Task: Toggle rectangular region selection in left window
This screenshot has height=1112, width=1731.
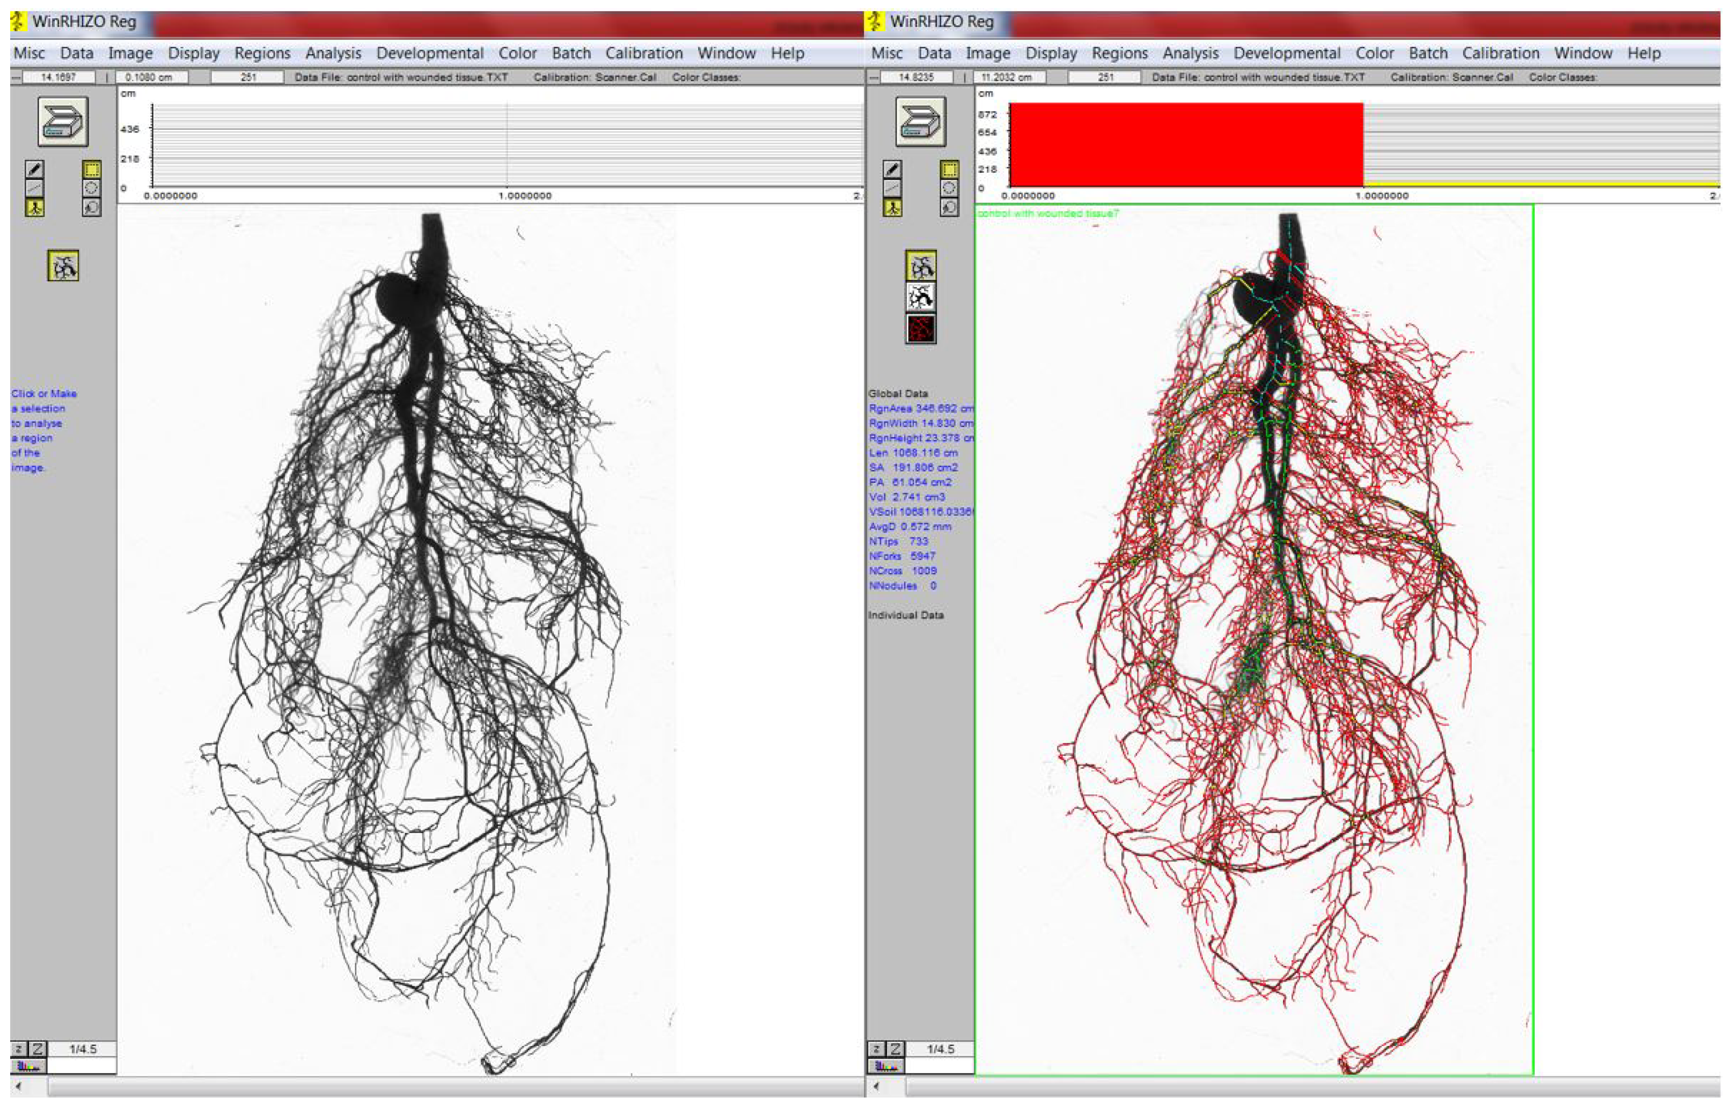Action: tap(92, 169)
